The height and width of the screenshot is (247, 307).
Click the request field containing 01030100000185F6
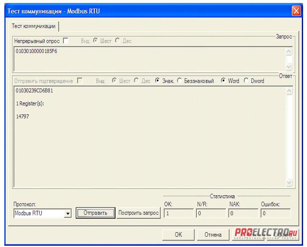pyautogui.click(x=149, y=59)
